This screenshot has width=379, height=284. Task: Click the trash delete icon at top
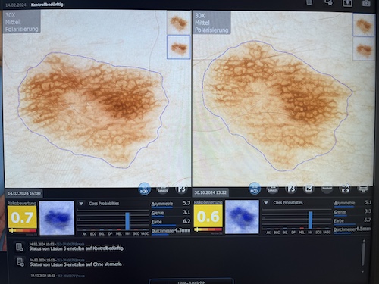pyautogui.click(x=309, y=2)
